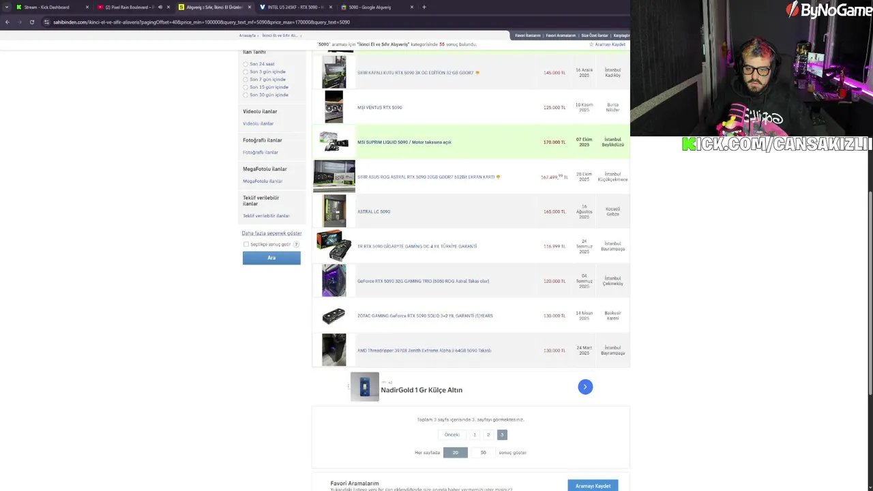Show 20 results per page
Viewport: 873px width, 491px height.
[x=456, y=453]
